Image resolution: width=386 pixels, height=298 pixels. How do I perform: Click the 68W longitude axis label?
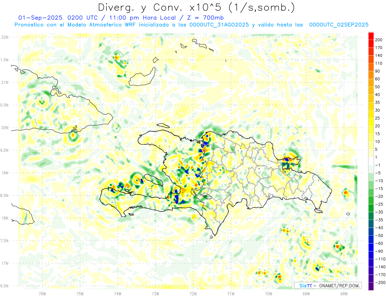(x=344, y=293)
